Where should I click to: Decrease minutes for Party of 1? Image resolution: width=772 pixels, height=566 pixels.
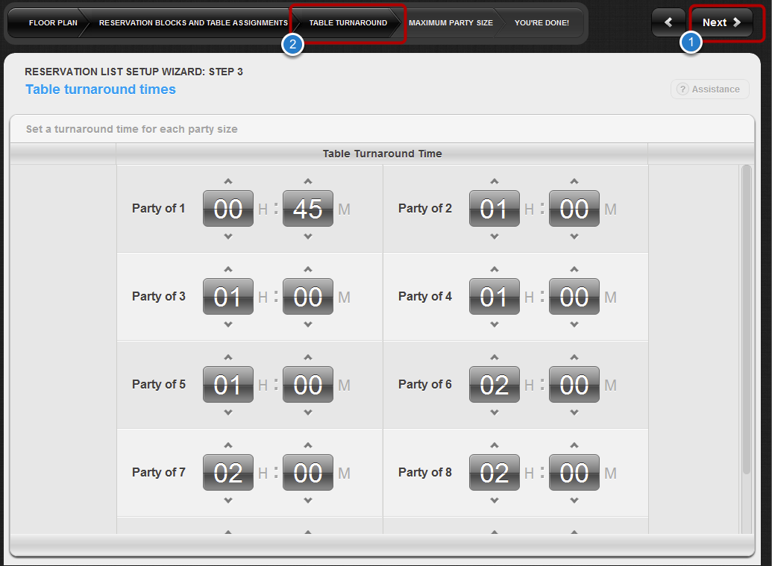pyautogui.click(x=308, y=236)
